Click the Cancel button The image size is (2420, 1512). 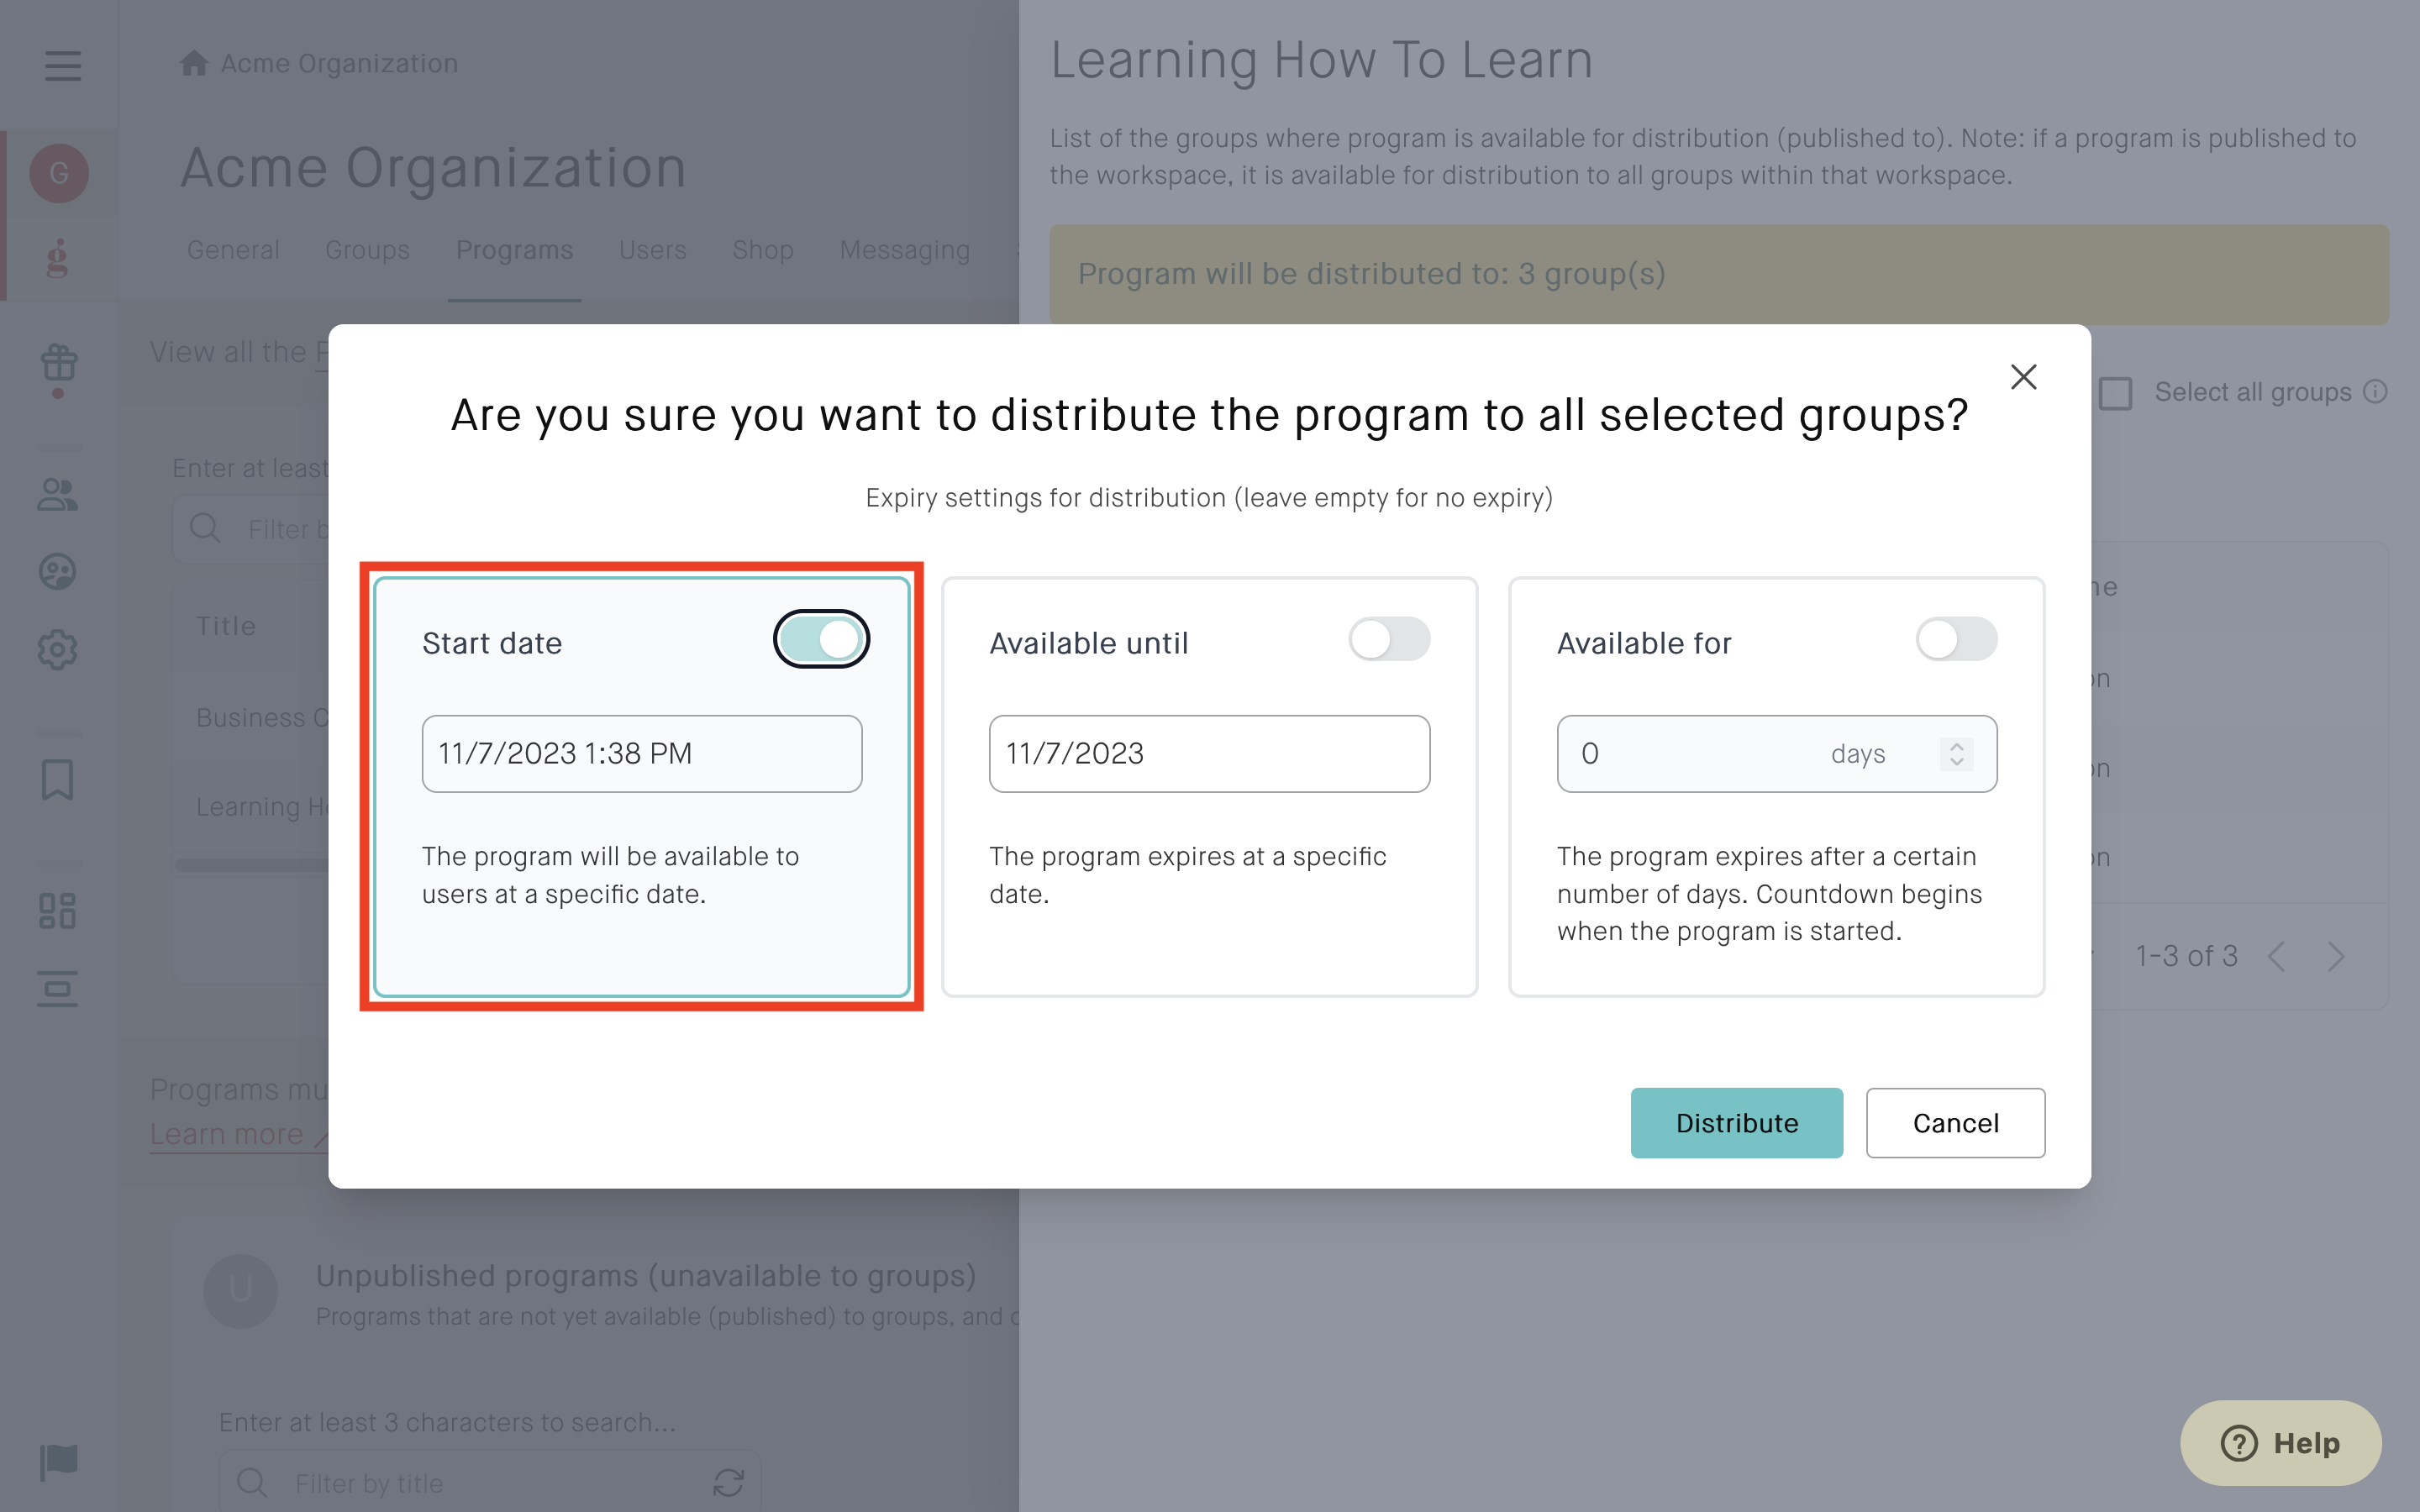[1955, 1123]
